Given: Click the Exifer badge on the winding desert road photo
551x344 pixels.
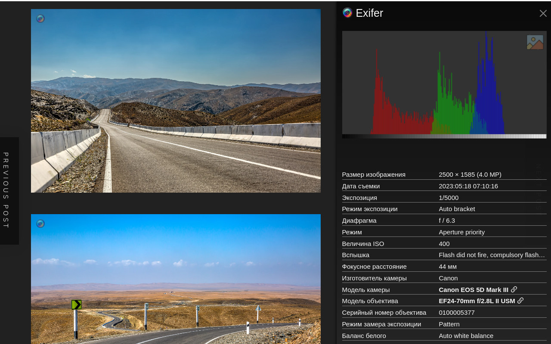Looking at the screenshot, I should 40,224.
